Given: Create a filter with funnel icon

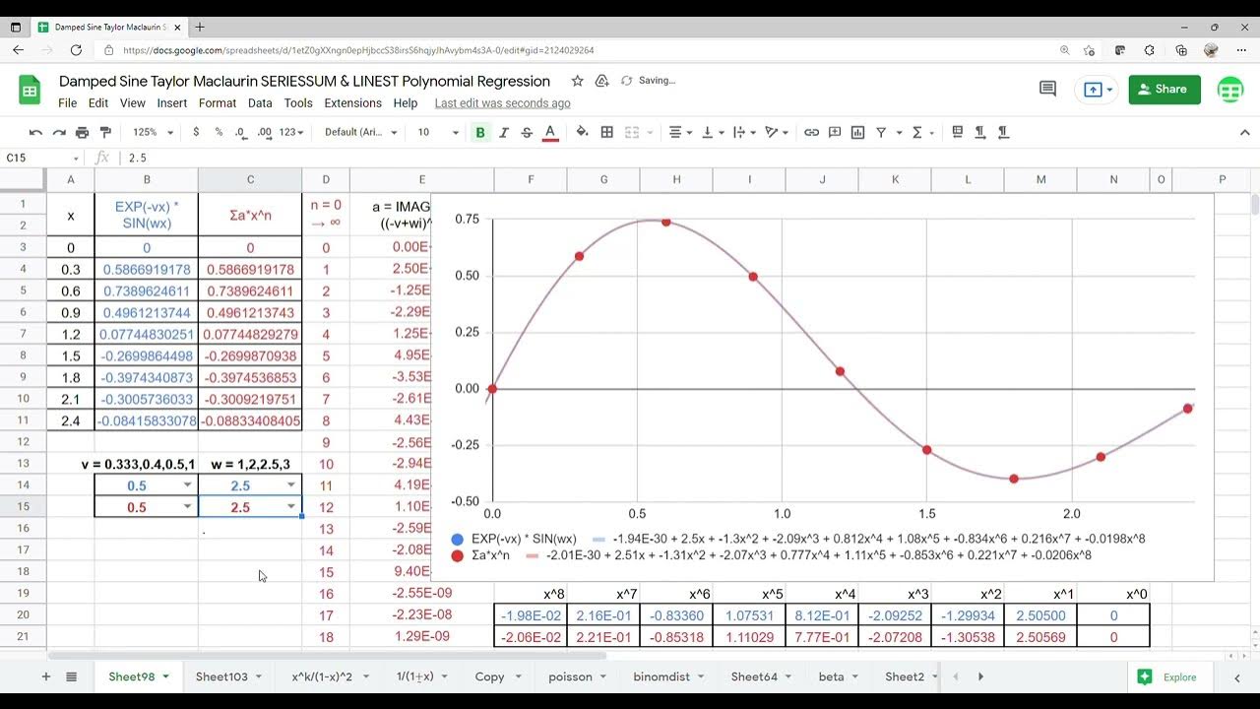Looking at the screenshot, I should 881,132.
